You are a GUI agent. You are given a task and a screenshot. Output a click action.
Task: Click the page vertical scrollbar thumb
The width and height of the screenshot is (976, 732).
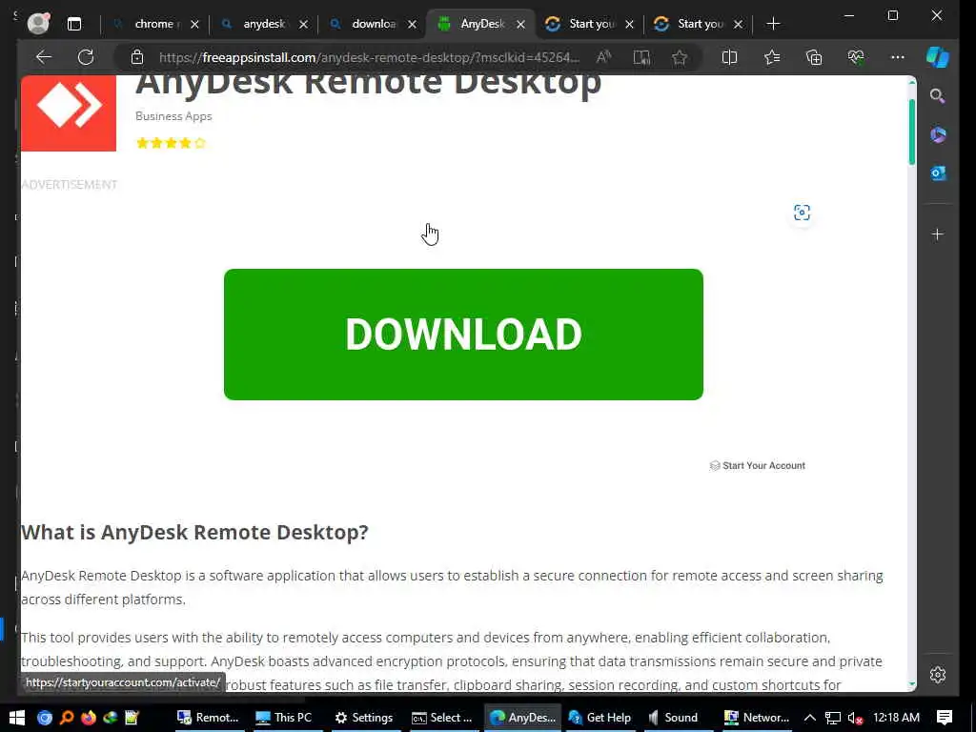click(x=912, y=132)
